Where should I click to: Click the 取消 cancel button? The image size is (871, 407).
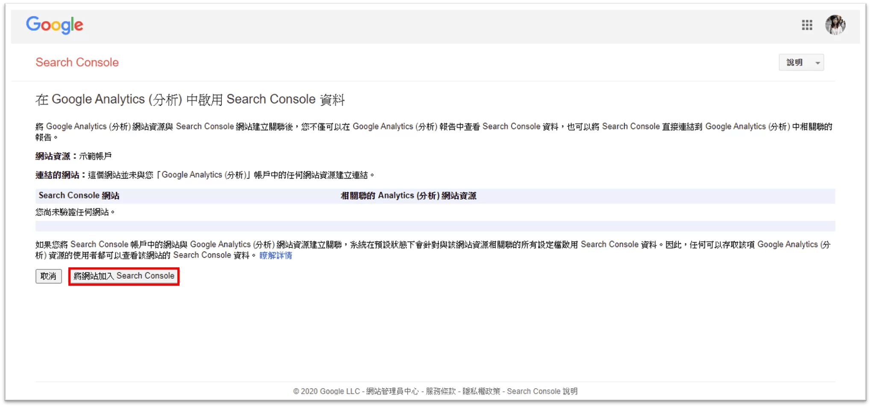48,276
